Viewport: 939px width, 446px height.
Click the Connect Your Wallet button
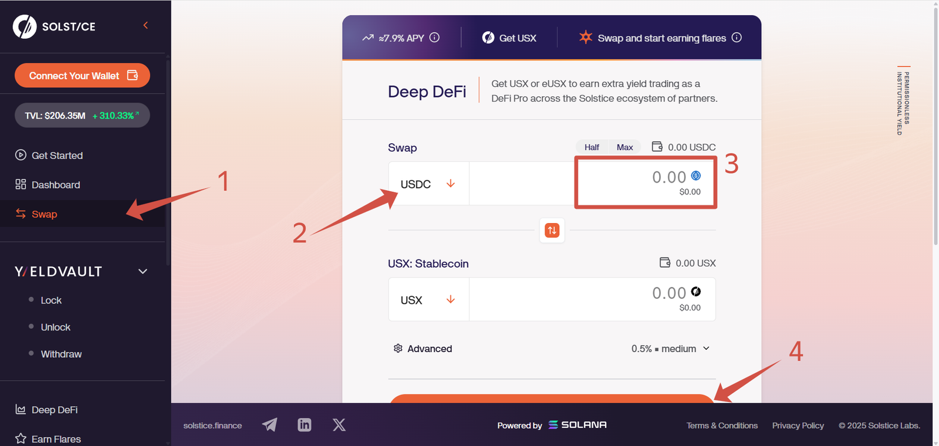(x=82, y=76)
